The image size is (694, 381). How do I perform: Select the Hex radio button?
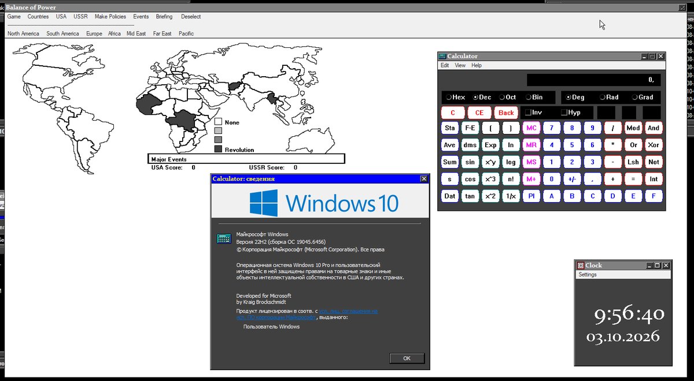455,98
